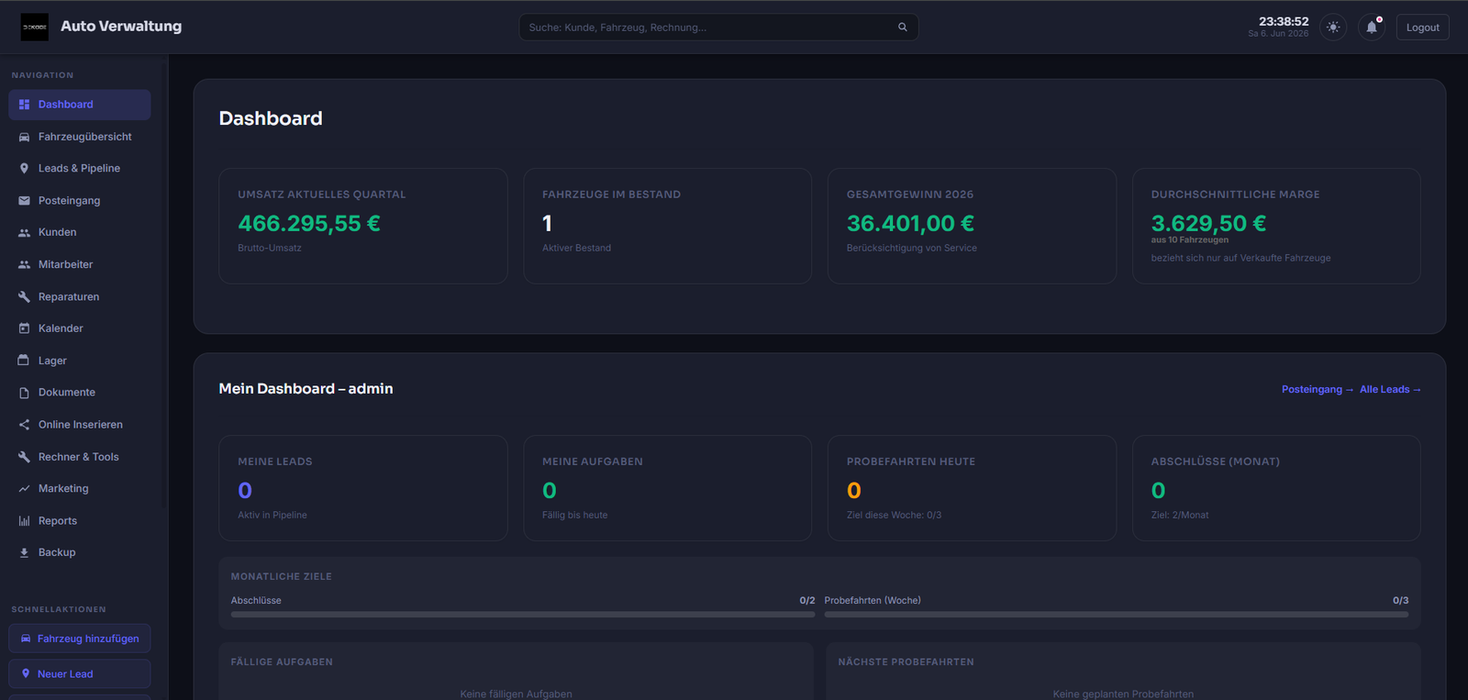The width and height of the screenshot is (1468, 700).
Task: Click the box icon beside Lager
Action: [x=25, y=361]
